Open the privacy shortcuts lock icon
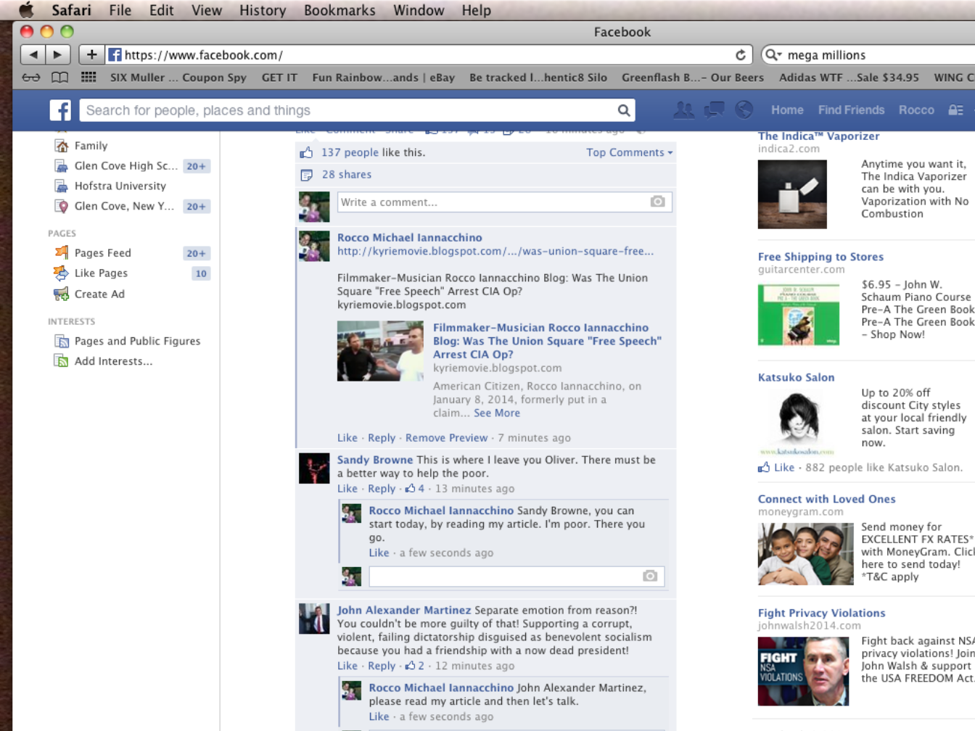 (x=955, y=110)
